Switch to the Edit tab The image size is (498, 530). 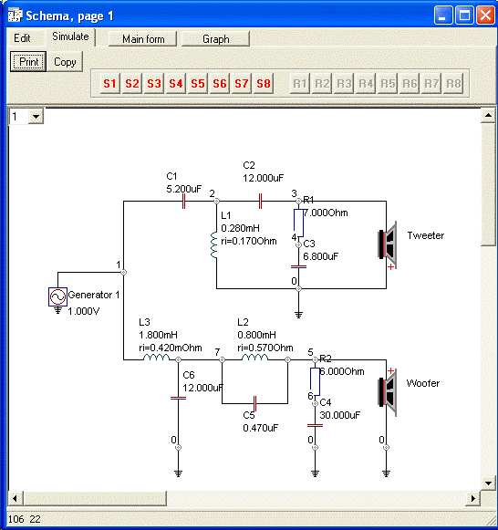[x=22, y=38]
